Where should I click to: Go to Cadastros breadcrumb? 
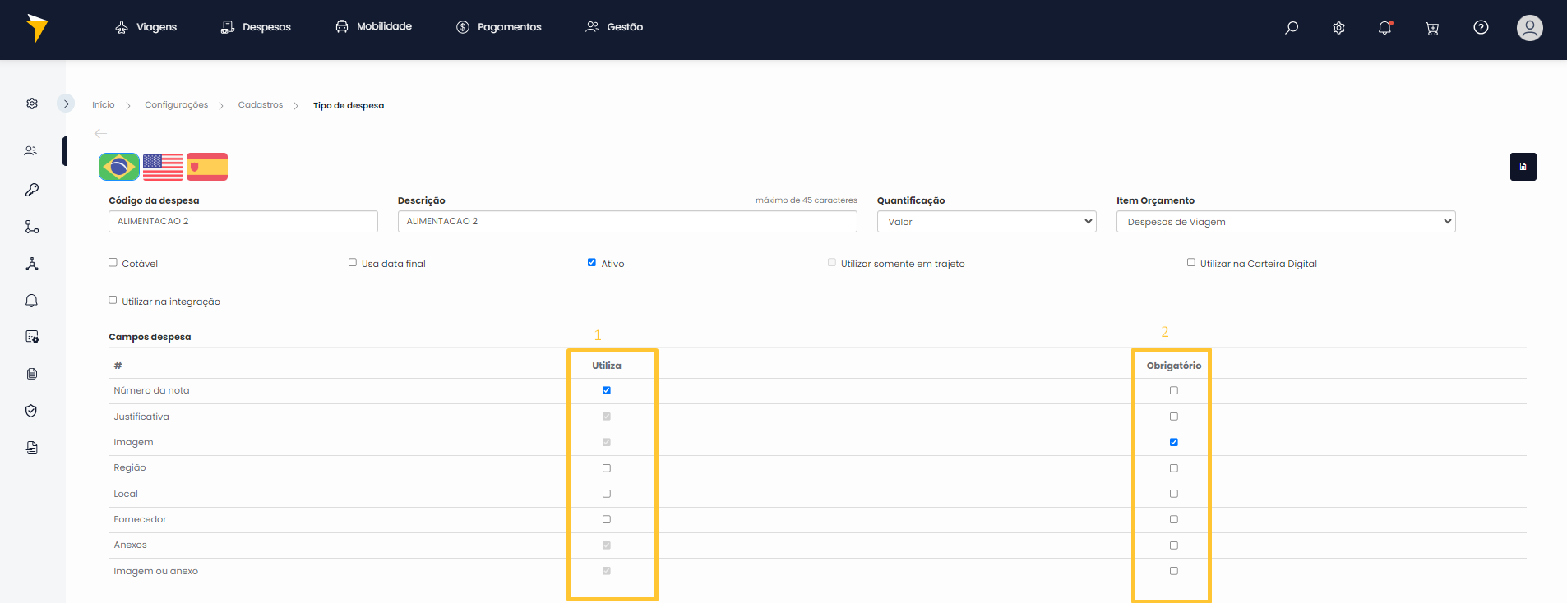tap(261, 105)
